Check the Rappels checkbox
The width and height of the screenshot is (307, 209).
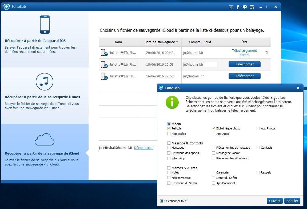(258, 172)
